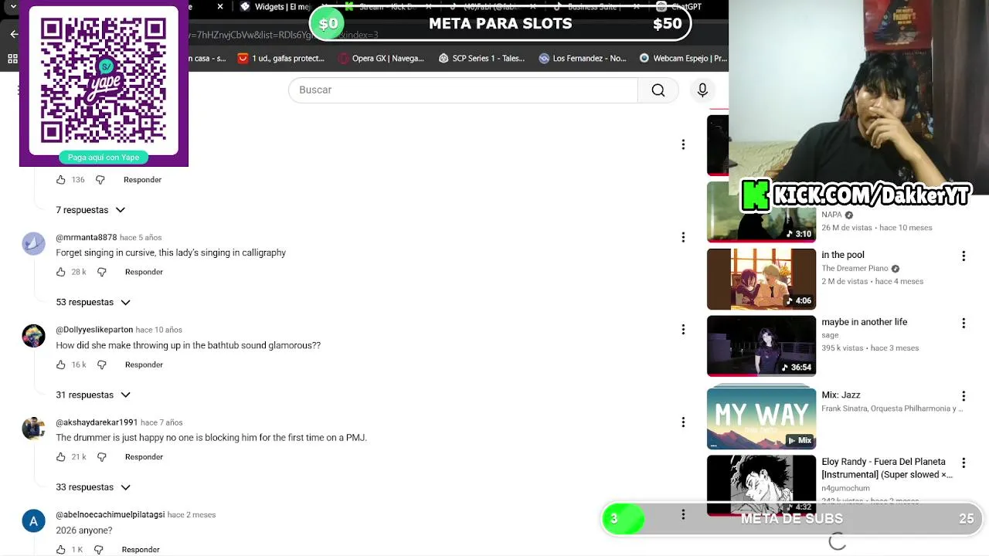
Task: Like @Dollyyeslikeparton's bathtub comment
Action: [x=61, y=364]
